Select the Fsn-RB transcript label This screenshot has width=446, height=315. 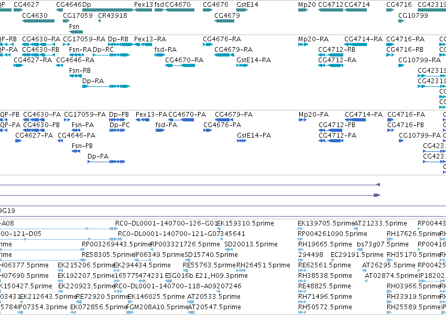pyautogui.click(x=80, y=71)
